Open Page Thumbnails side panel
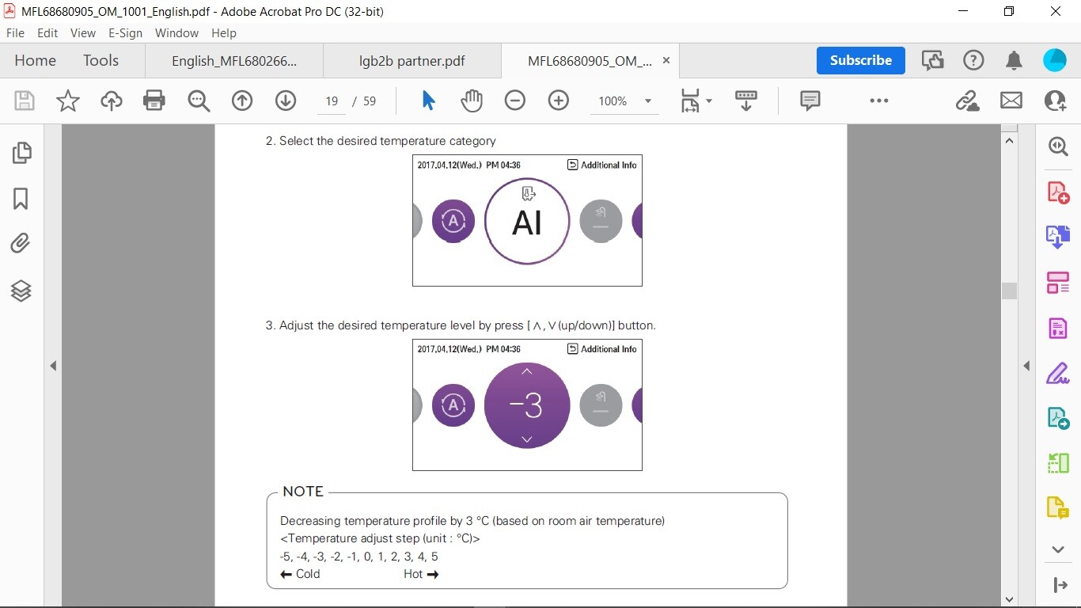Viewport: 1081px width, 608px height. point(21,153)
